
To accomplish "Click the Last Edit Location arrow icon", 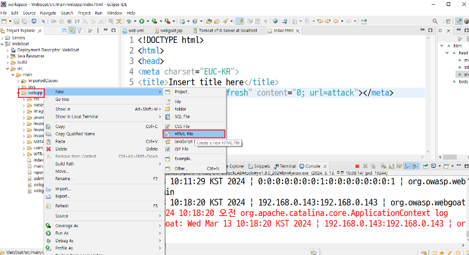I will click(x=320, y=21).
